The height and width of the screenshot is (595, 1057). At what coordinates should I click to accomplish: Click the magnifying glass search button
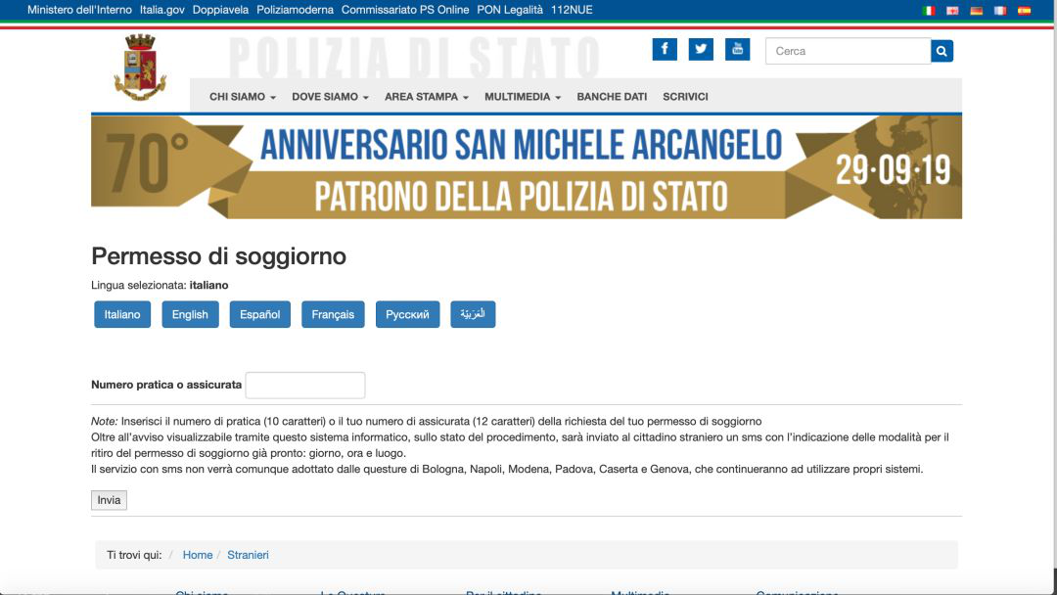point(942,51)
